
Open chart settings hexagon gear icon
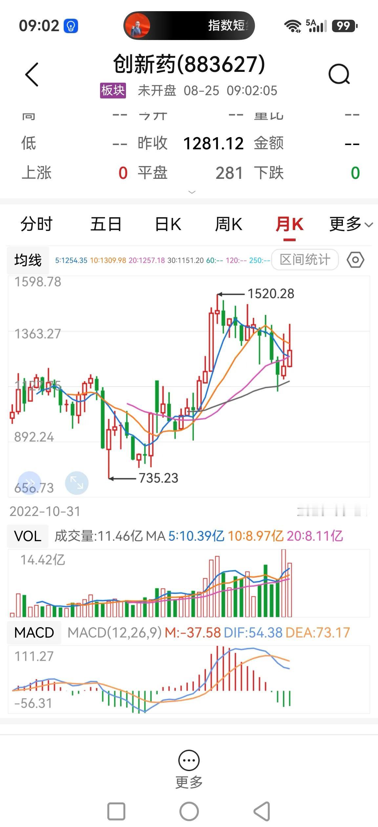coord(355,260)
